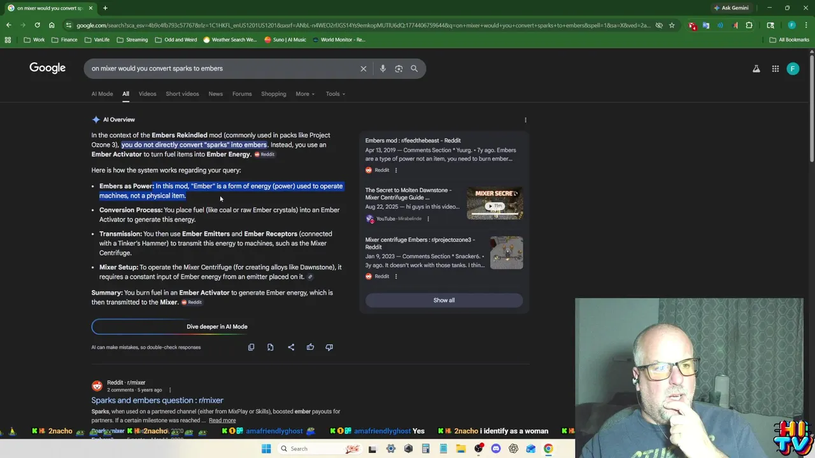Open Search by image (Lens) icon
This screenshot has height=458, width=815.
[x=399, y=69]
